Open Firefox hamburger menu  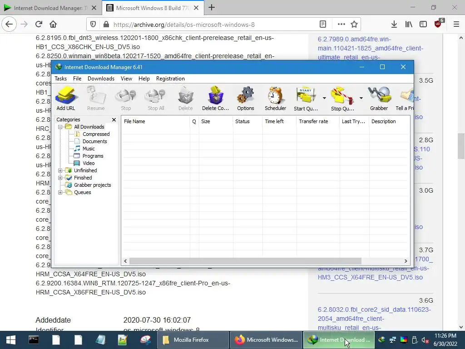point(456,25)
